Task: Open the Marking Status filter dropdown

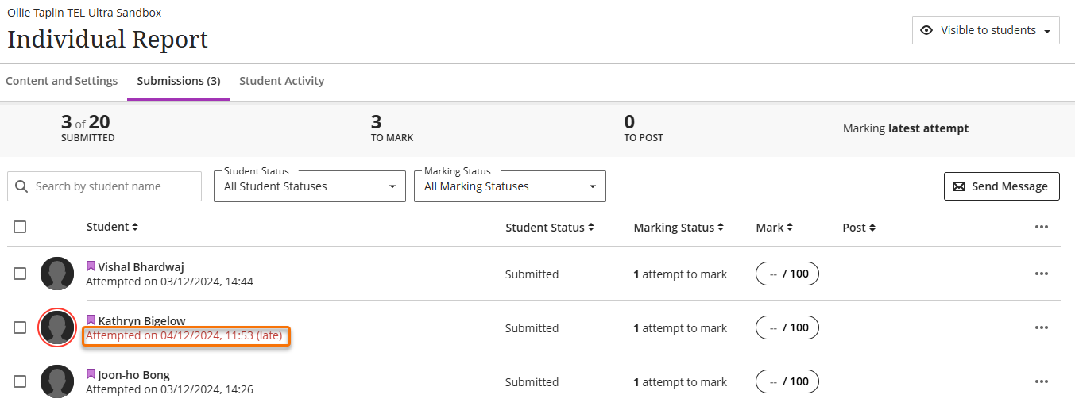Action: coord(509,186)
